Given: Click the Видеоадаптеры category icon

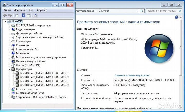Looking at the screenshot, I should click(x=13, y=29).
